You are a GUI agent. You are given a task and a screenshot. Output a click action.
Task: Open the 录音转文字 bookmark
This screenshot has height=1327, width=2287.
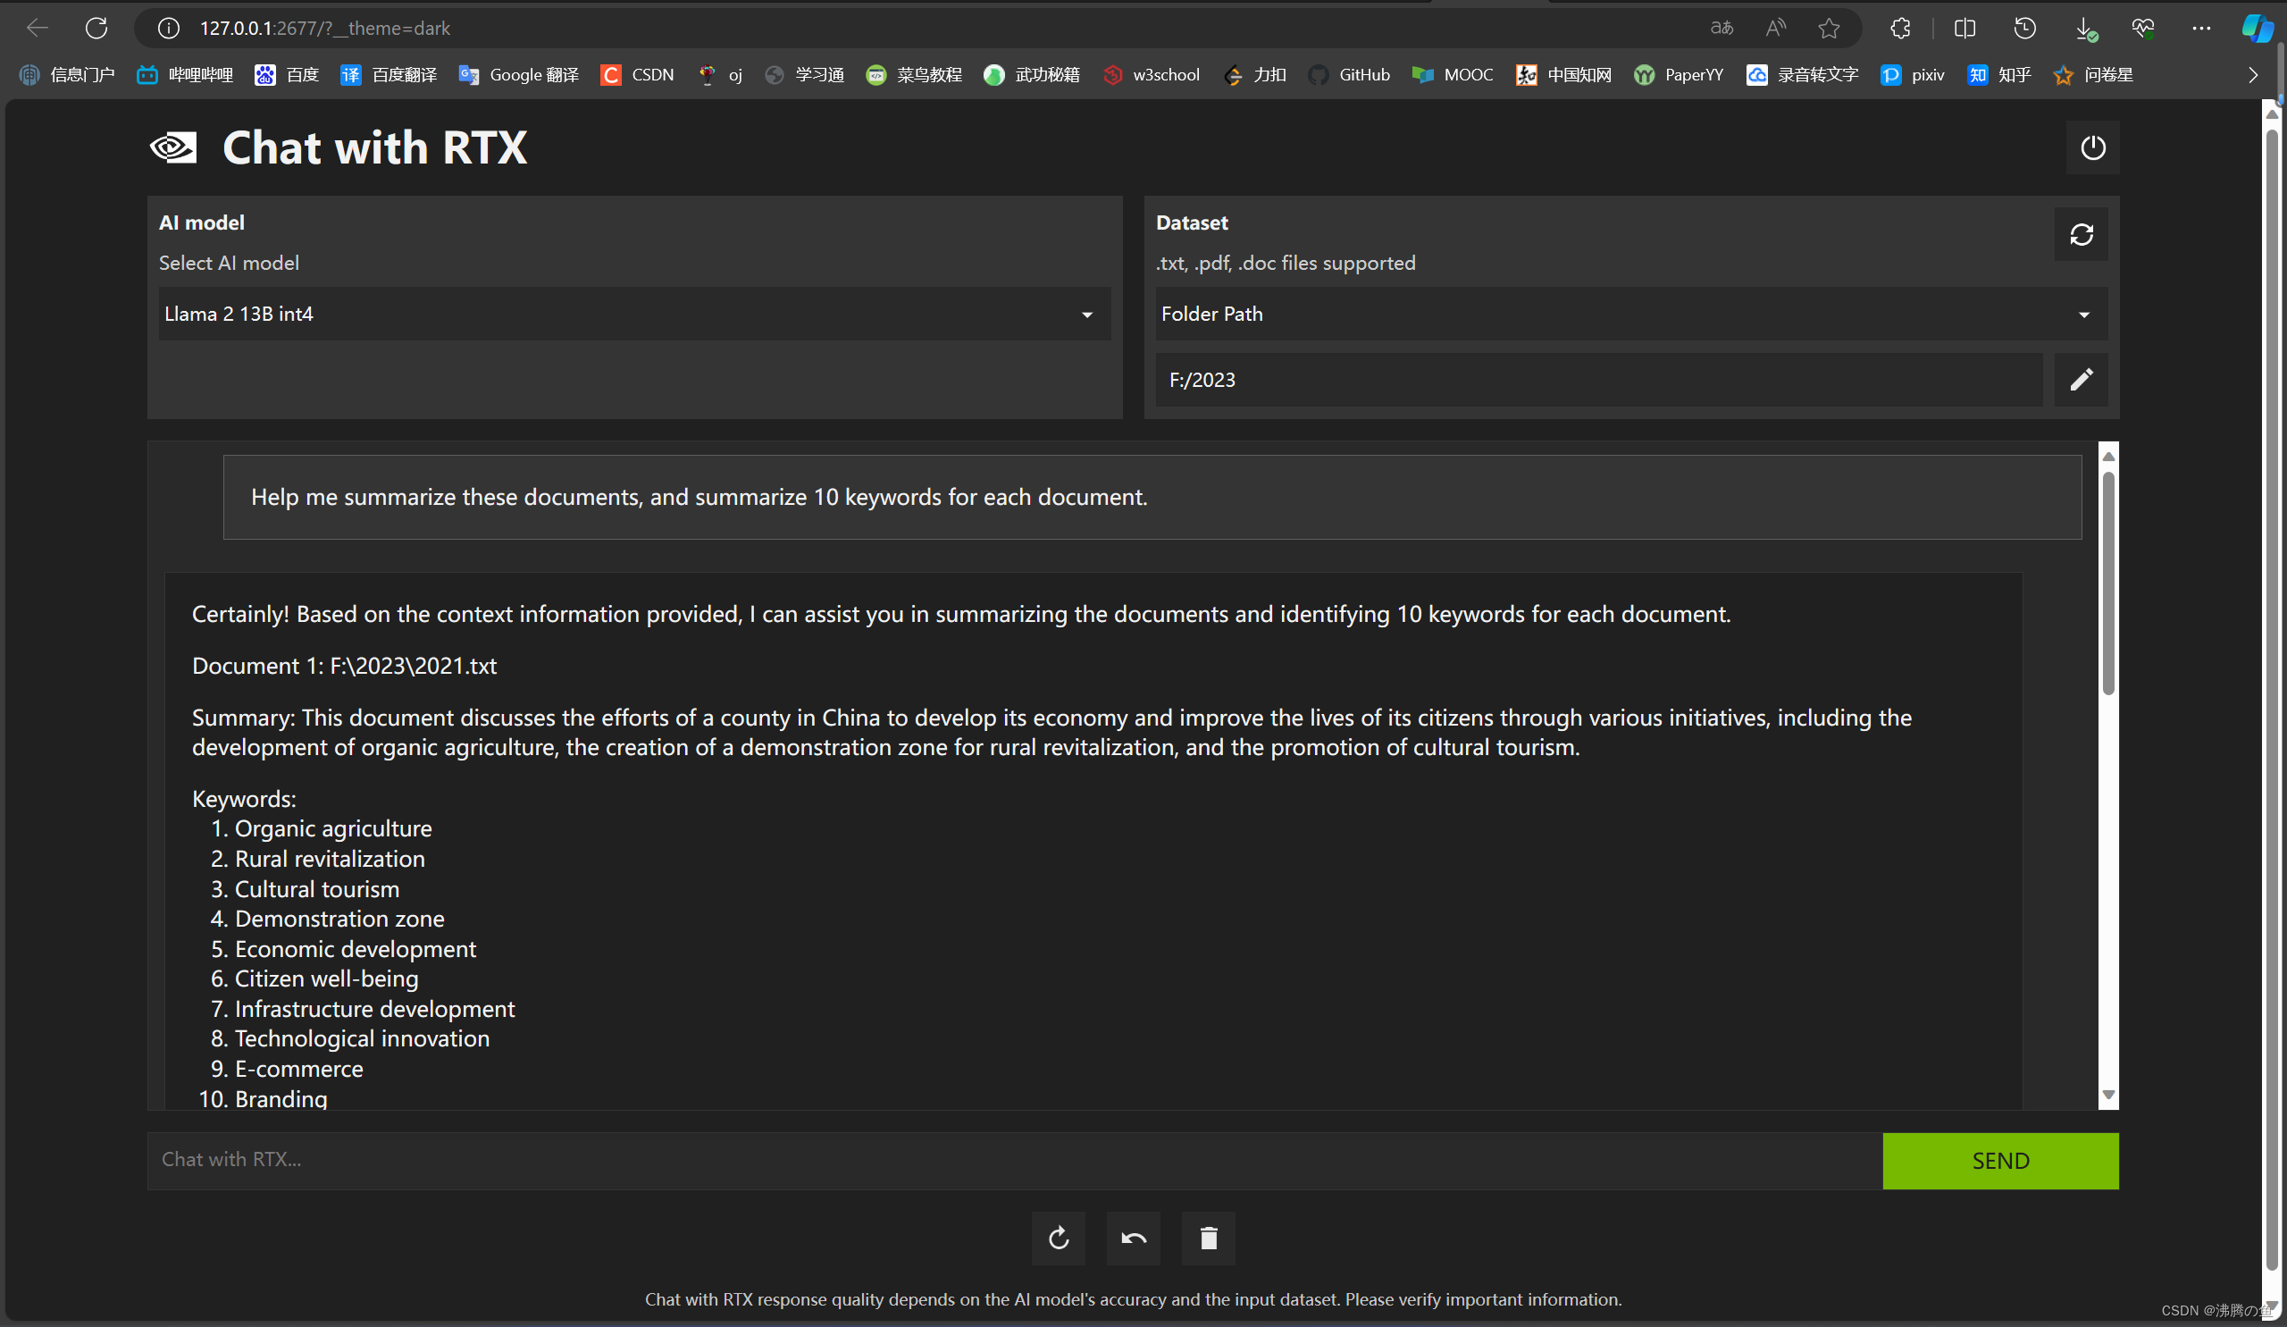1802,75
